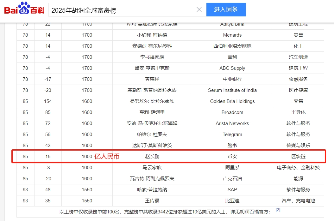The width and height of the screenshot is (334, 221).
Task: Click the 进入词条 button
Action: [x=226, y=9]
